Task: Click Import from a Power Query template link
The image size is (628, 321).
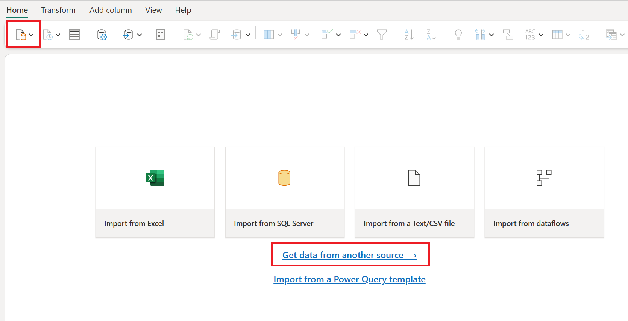Action: click(x=349, y=279)
